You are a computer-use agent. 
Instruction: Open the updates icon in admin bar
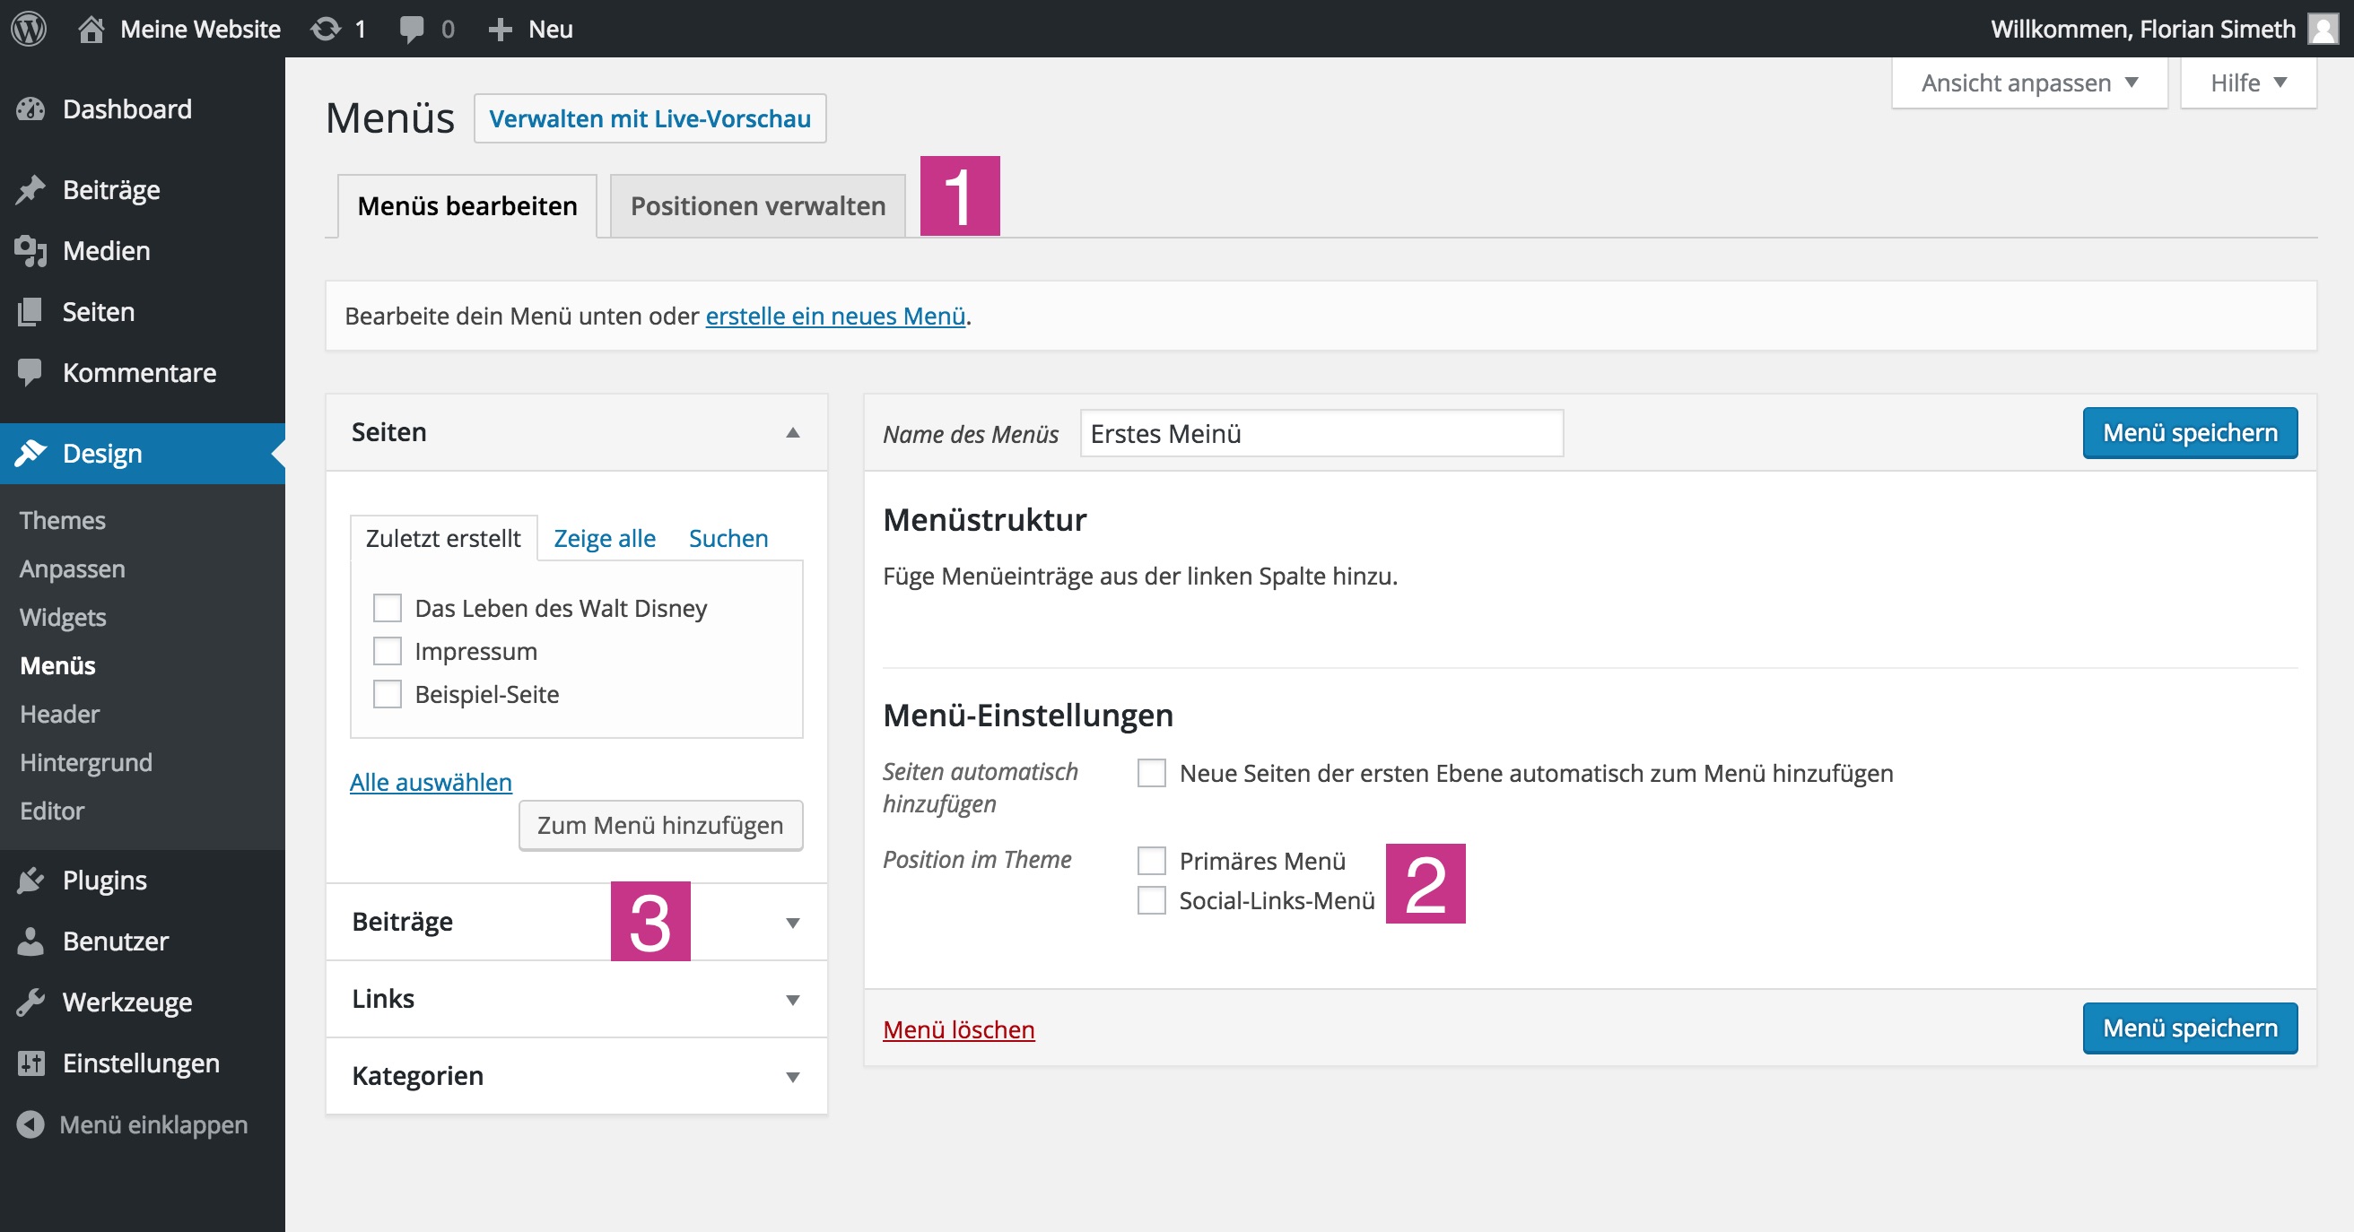point(326,29)
